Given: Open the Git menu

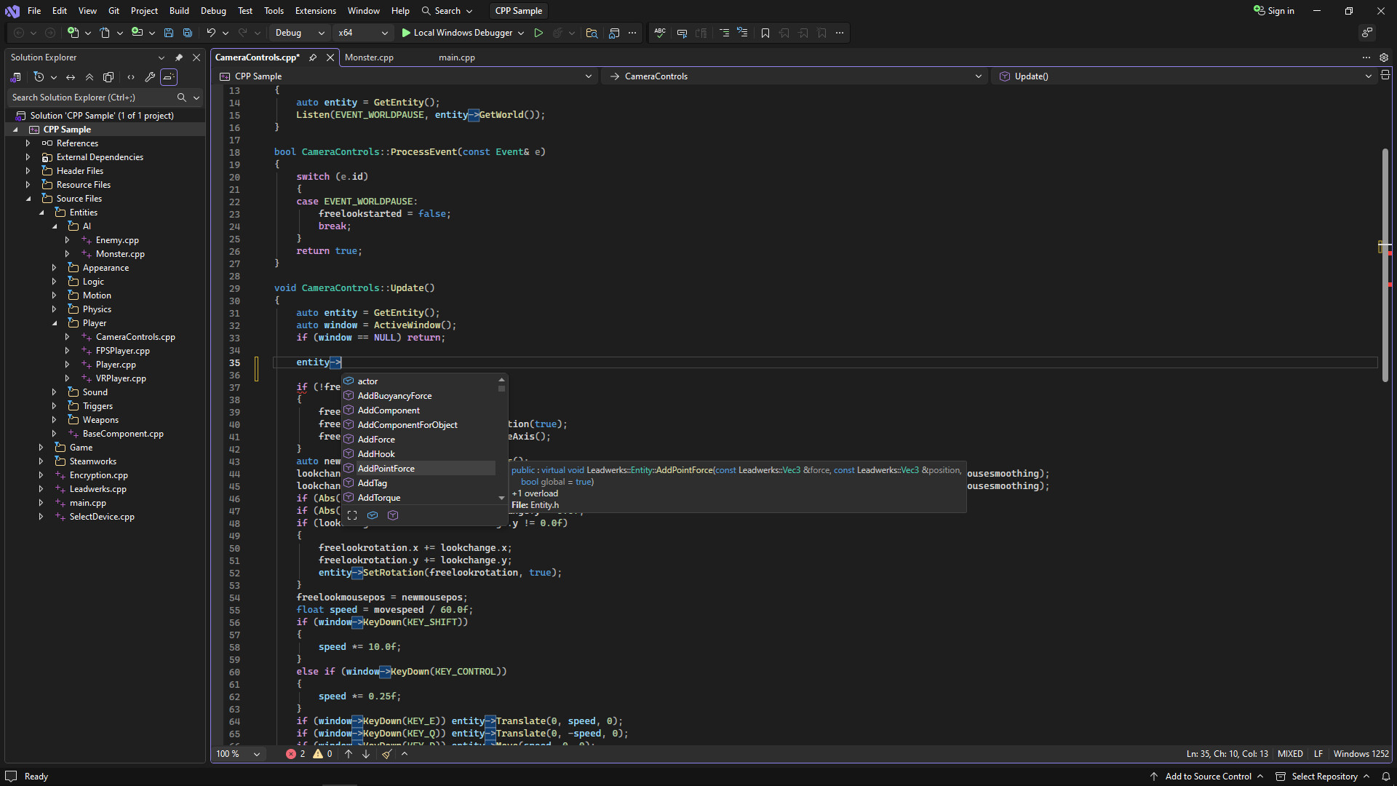Looking at the screenshot, I should [x=114, y=10].
